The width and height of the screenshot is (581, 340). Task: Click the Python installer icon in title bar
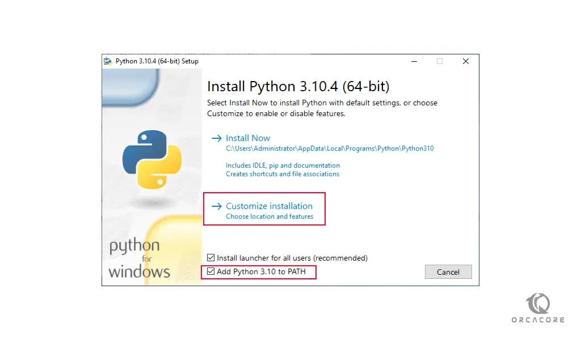click(x=108, y=61)
